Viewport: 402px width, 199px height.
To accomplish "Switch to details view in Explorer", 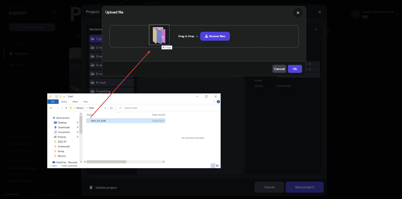I will 213,166.
